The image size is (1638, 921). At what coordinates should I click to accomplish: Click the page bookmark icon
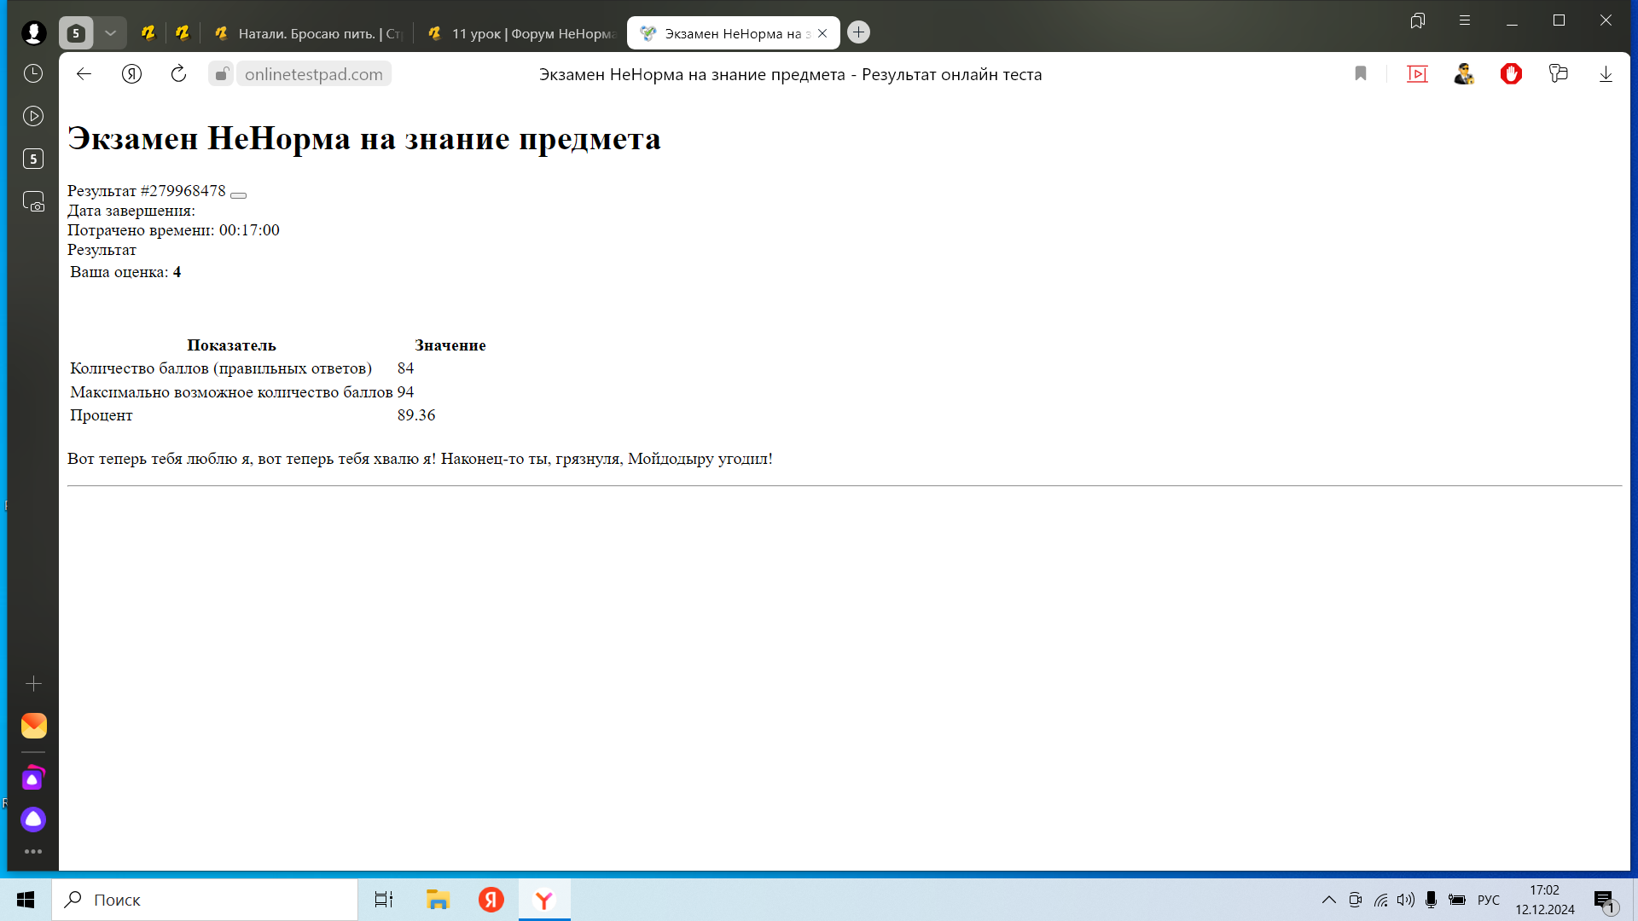1361,74
